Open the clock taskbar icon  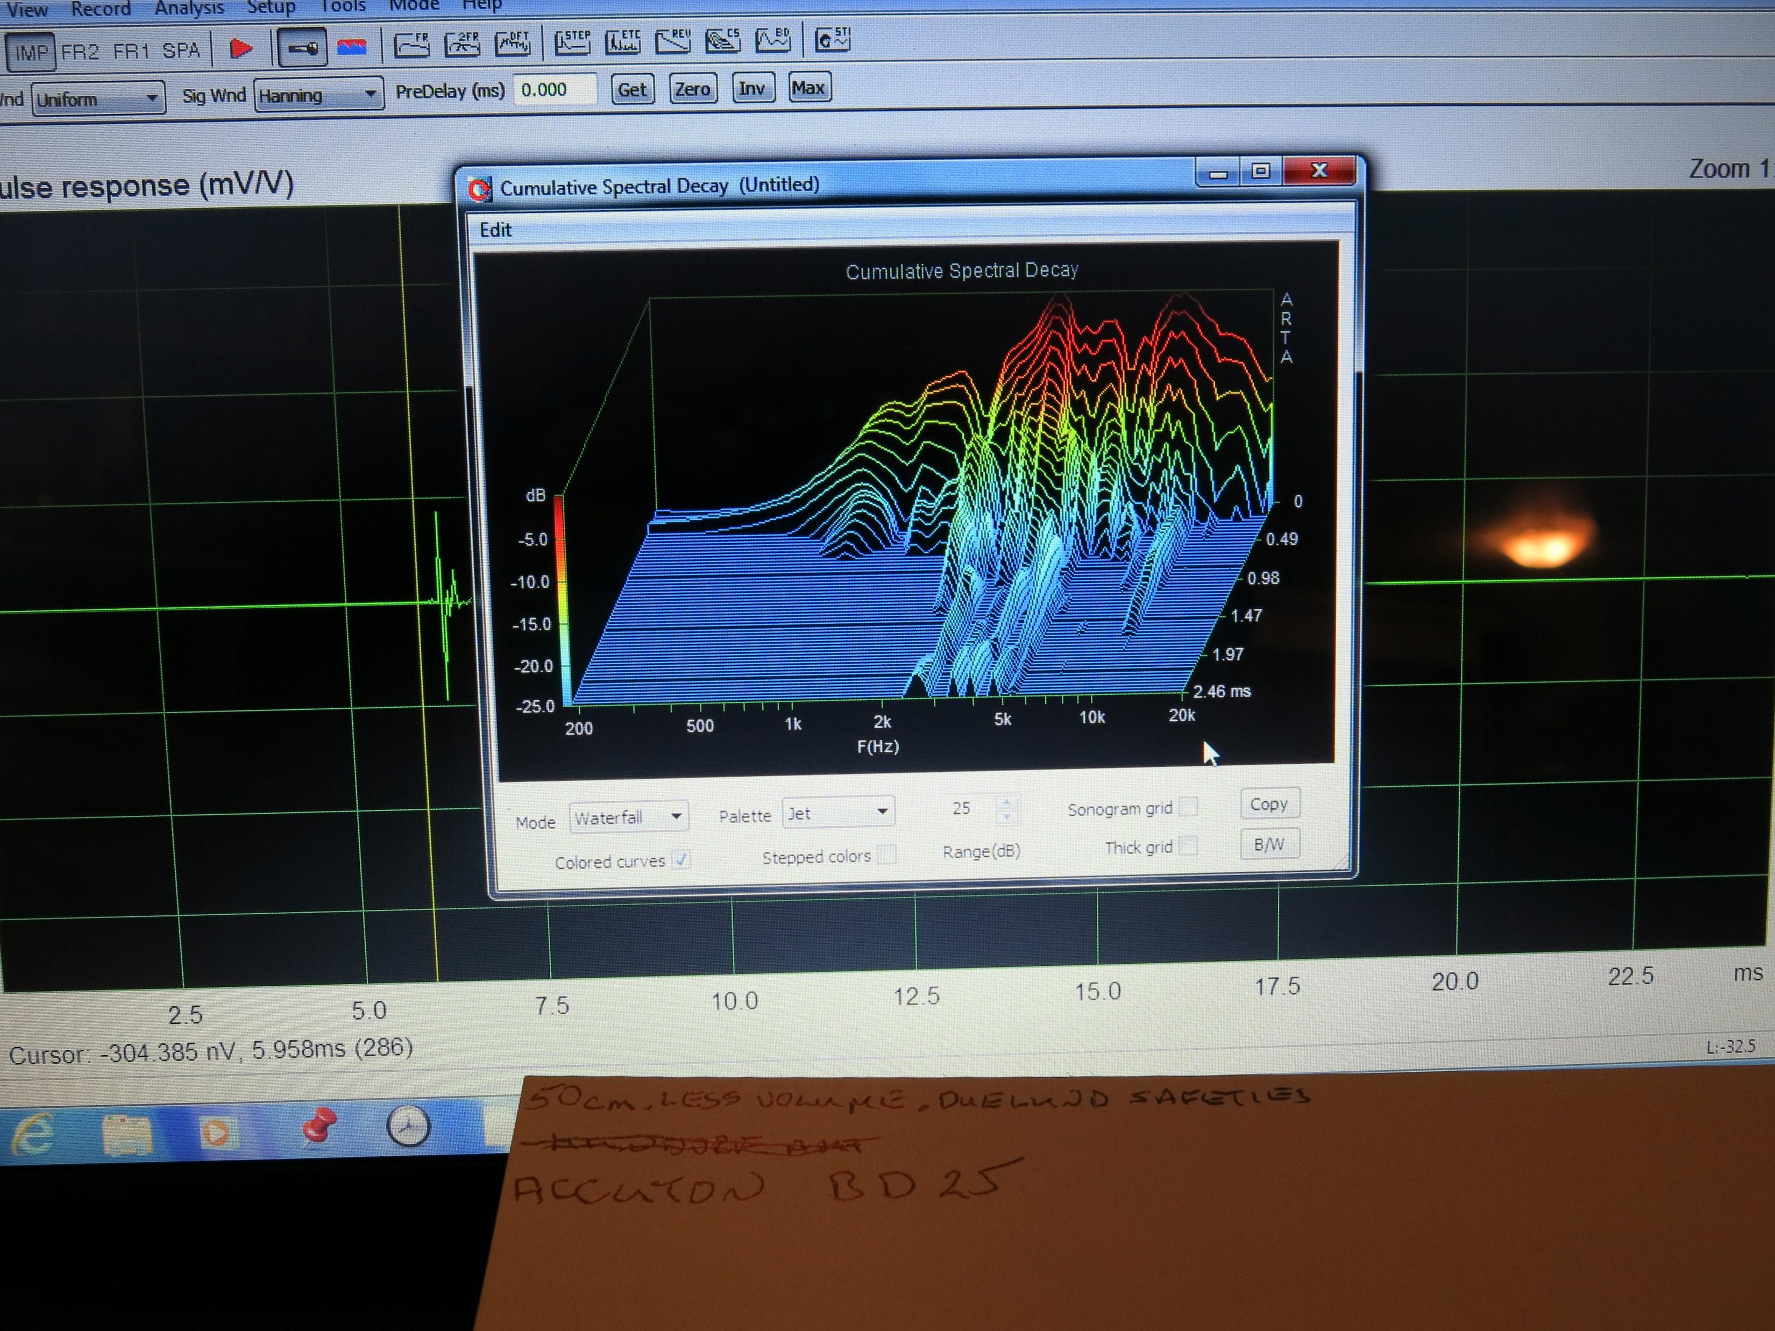tap(408, 1127)
